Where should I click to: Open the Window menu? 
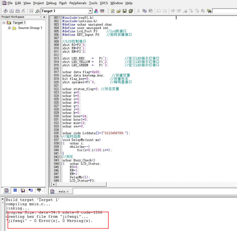(x=116, y=3)
